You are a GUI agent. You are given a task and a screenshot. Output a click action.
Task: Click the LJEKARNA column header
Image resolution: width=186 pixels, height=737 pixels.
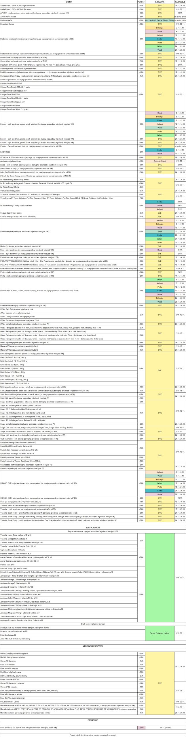point(160,2)
